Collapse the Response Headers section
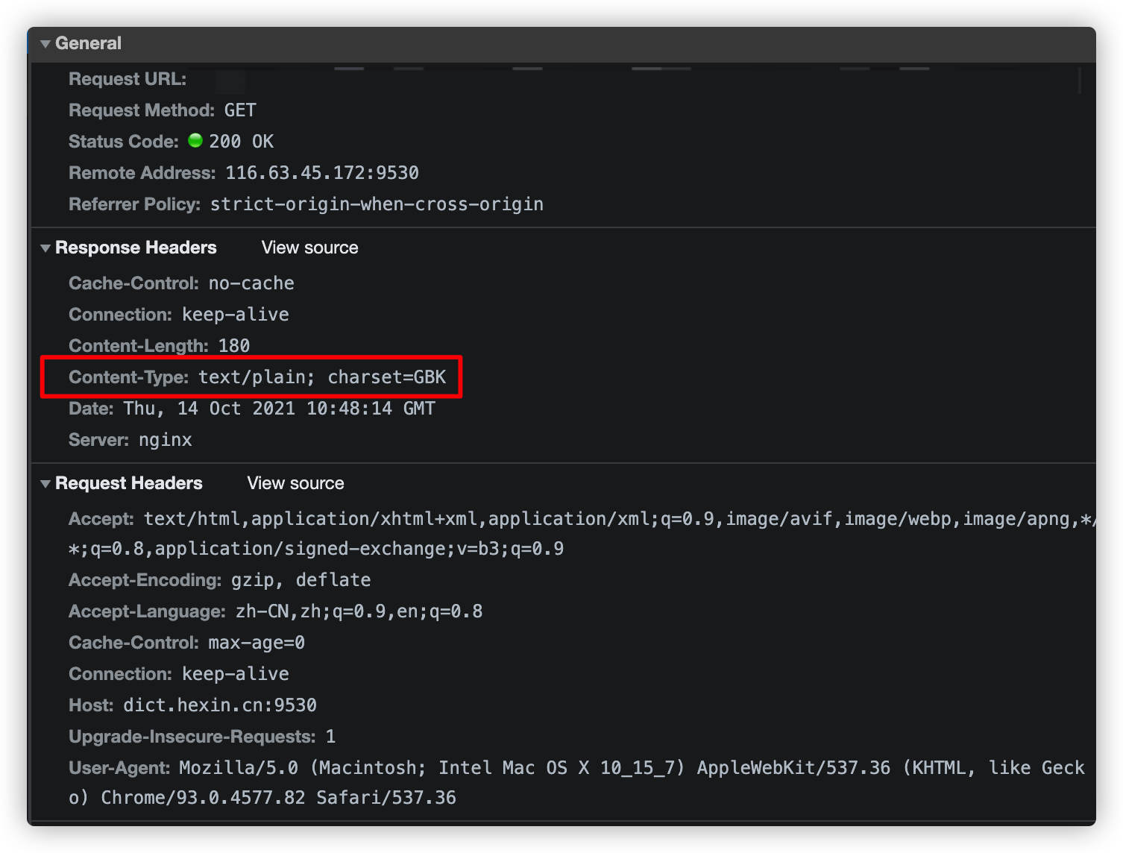Image resolution: width=1123 pixels, height=853 pixels. click(x=45, y=248)
